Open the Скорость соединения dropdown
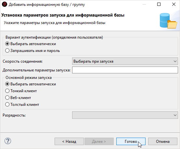 click(x=125, y=61)
